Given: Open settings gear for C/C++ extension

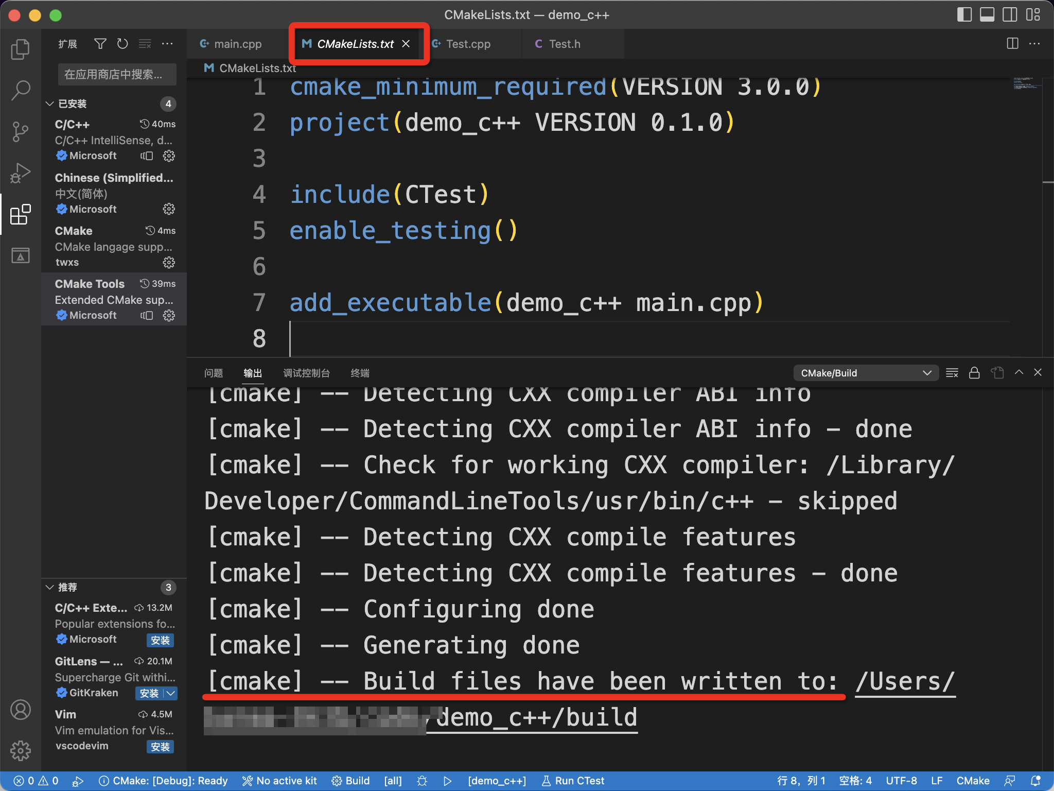Looking at the screenshot, I should (169, 156).
